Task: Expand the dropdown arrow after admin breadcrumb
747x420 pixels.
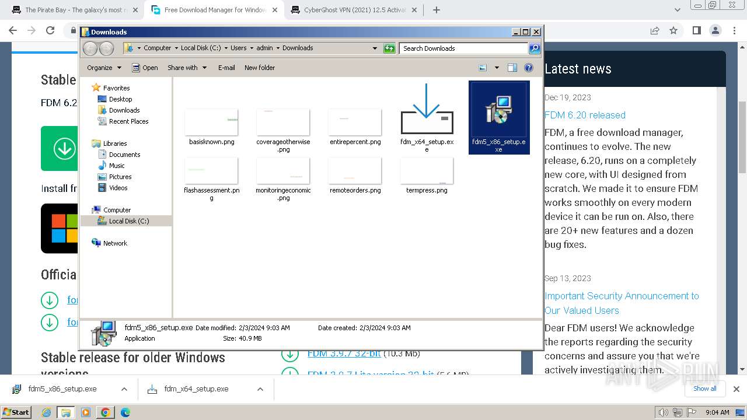Action: (278, 48)
